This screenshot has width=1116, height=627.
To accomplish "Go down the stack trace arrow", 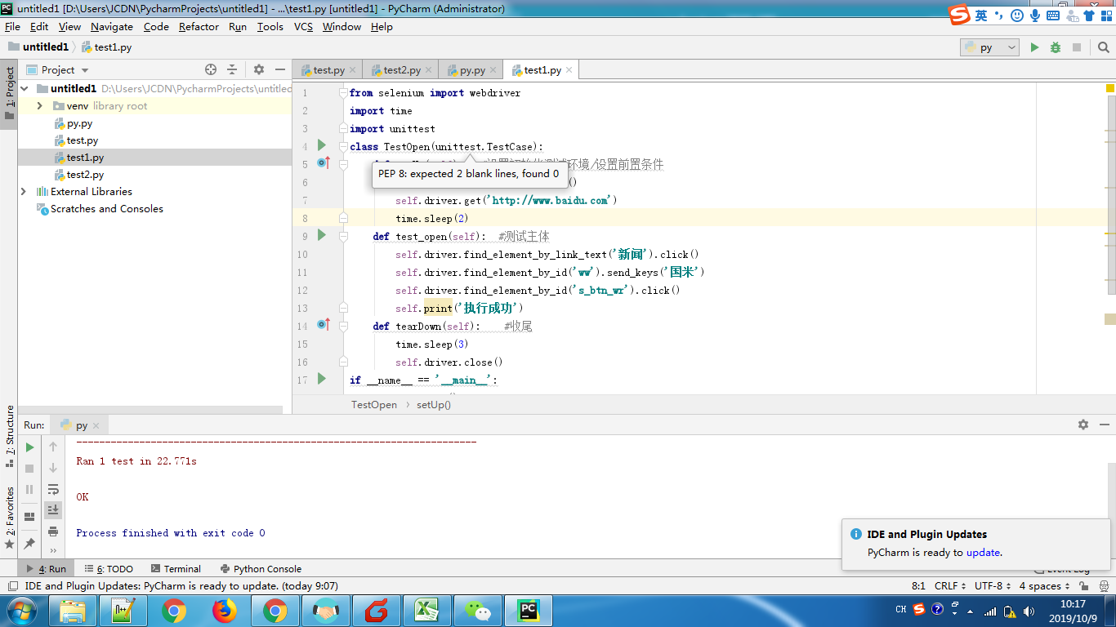I will pyautogui.click(x=53, y=468).
